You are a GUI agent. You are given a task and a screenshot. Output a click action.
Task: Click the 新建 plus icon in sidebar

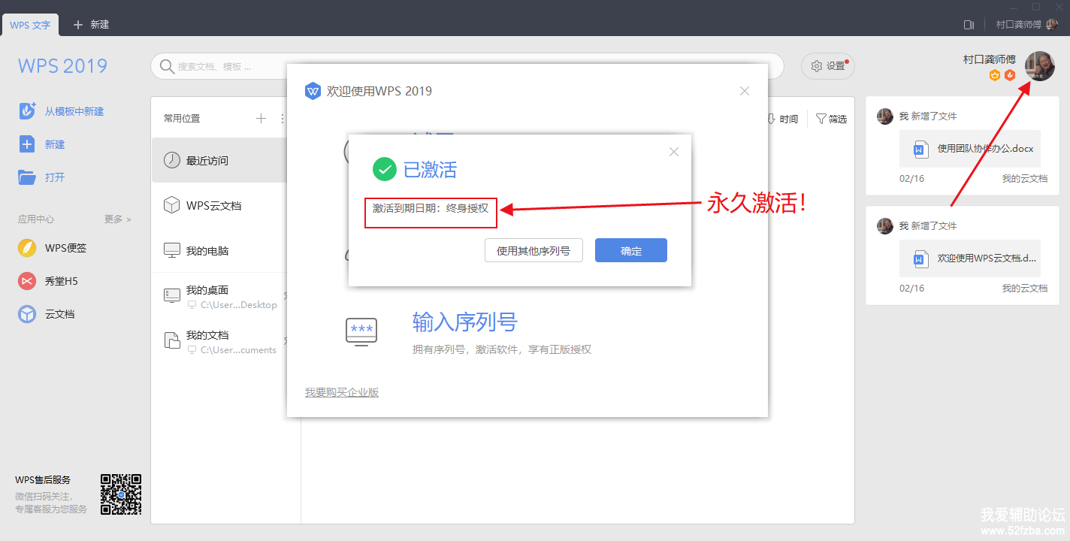pyautogui.click(x=27, y=144)
